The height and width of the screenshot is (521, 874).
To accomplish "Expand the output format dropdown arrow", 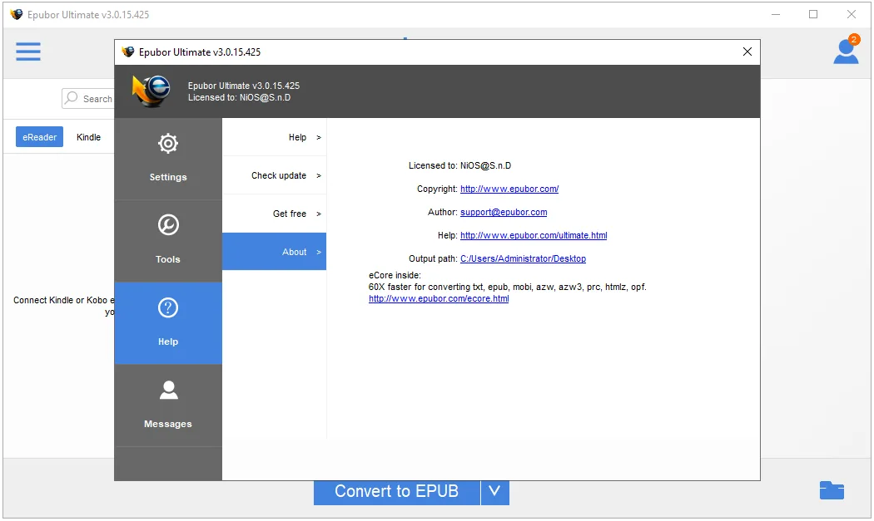I will [495, 492].
